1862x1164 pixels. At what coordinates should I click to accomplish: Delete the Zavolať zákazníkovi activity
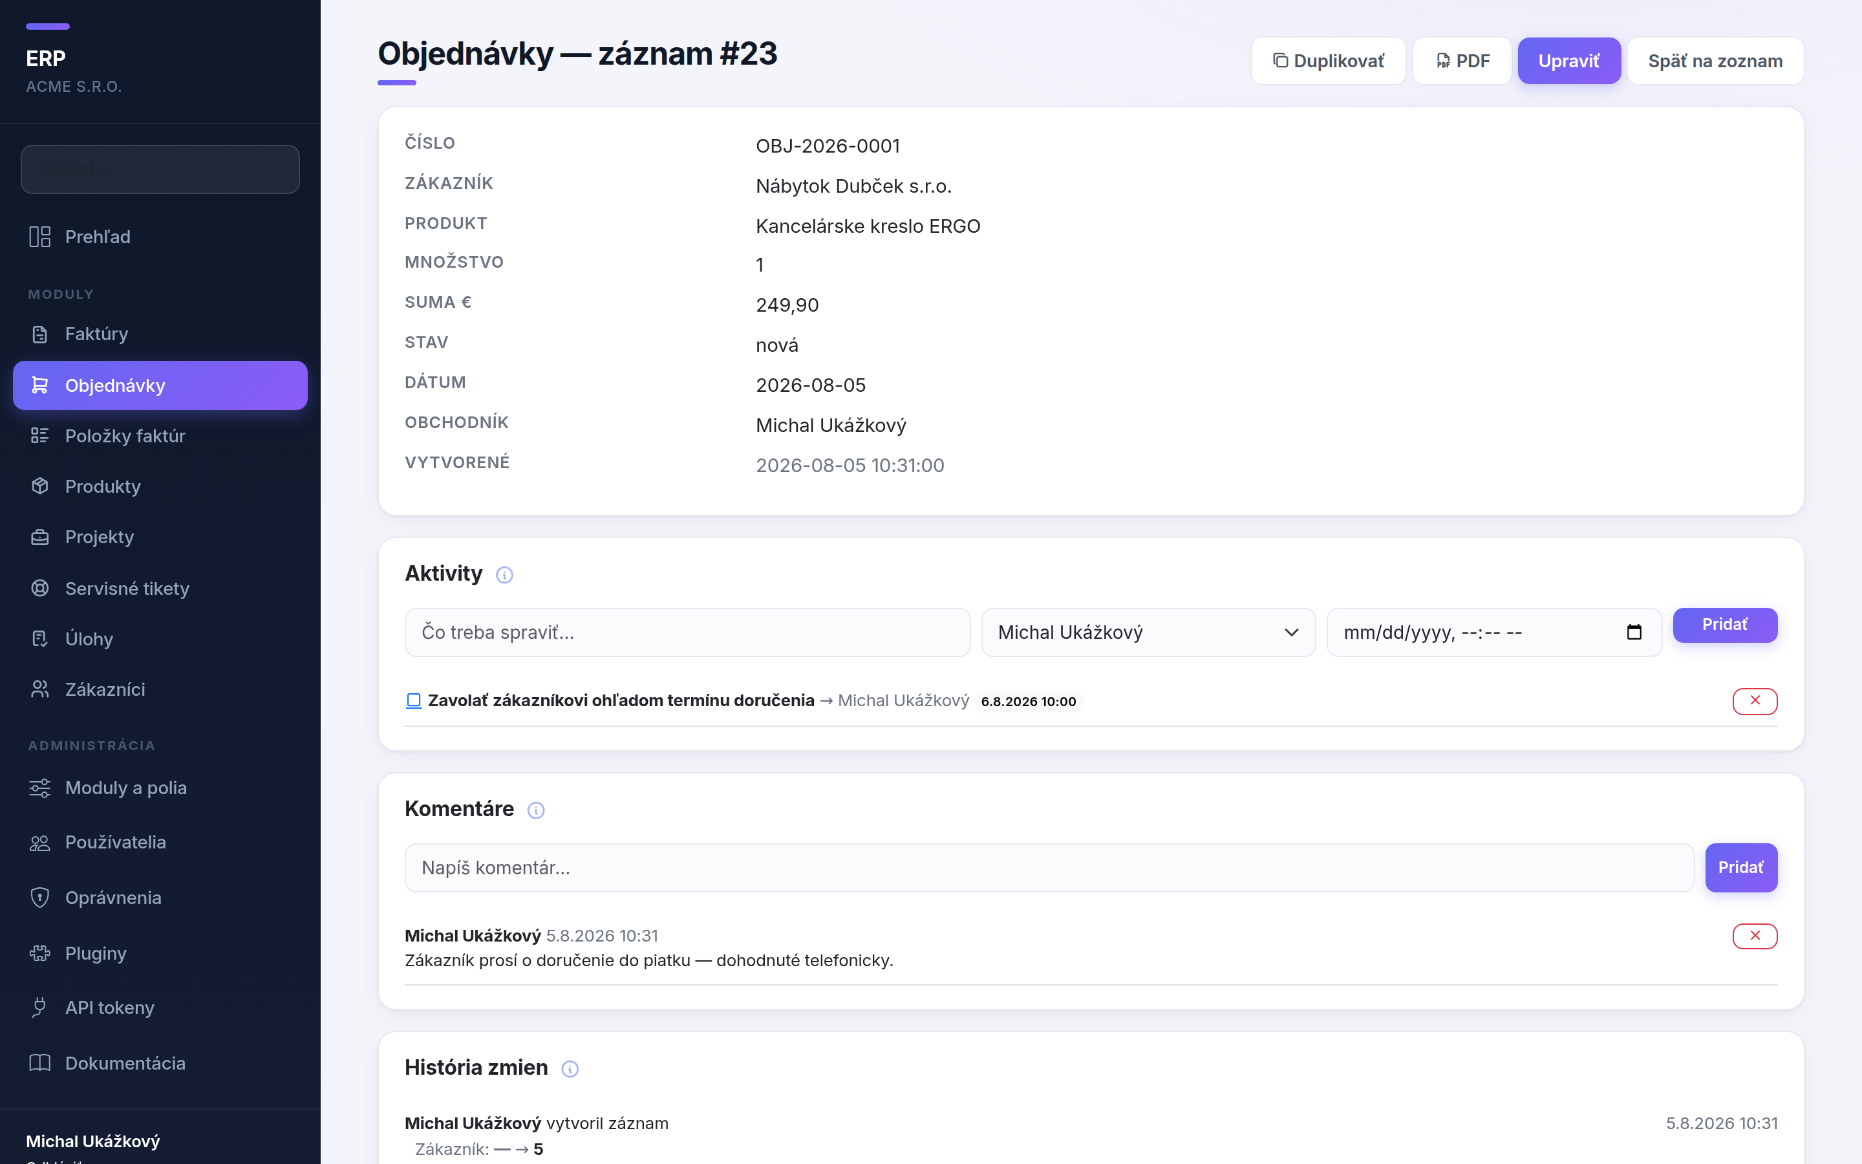[1755, 700]
